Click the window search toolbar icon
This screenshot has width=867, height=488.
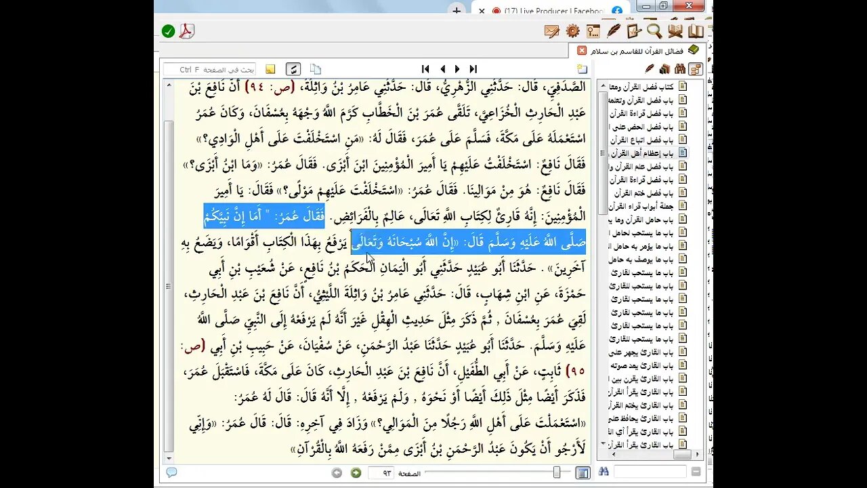593,31
